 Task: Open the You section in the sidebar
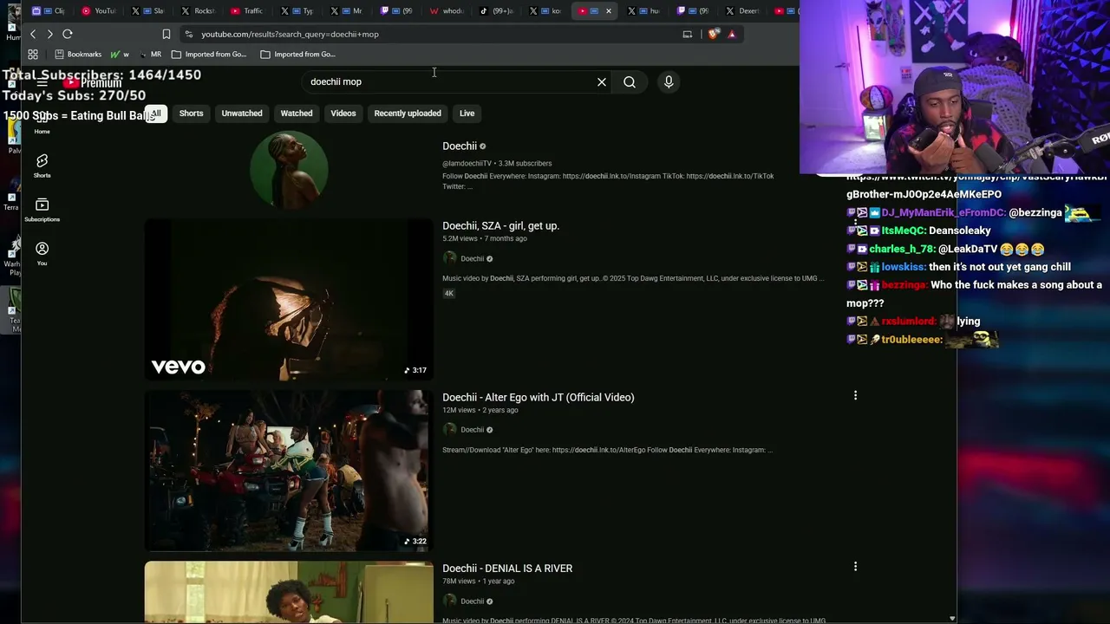click(42, 252)
